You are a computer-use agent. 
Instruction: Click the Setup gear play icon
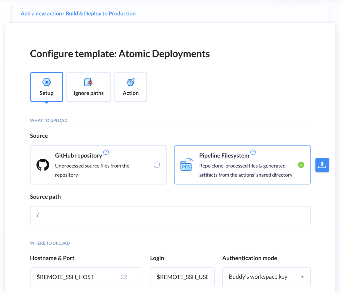[x=47, y=82]
